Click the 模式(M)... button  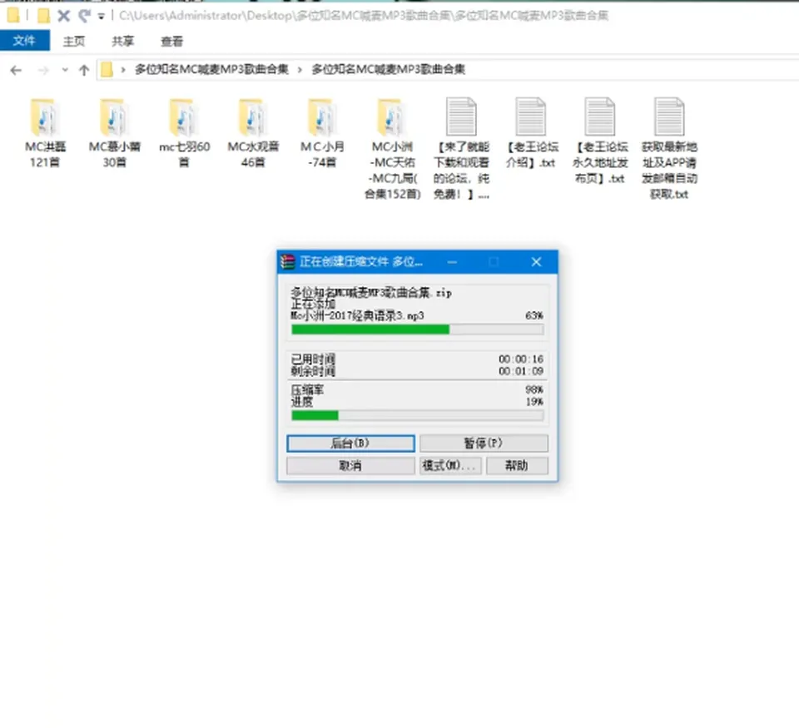[450, 465]
